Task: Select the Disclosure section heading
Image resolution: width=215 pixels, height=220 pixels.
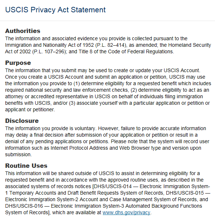Action: (x=22, y=121)
